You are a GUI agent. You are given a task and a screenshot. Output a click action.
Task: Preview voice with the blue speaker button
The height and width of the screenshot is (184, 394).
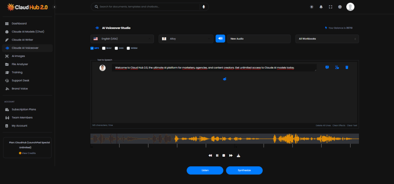[x=220, y=38]
